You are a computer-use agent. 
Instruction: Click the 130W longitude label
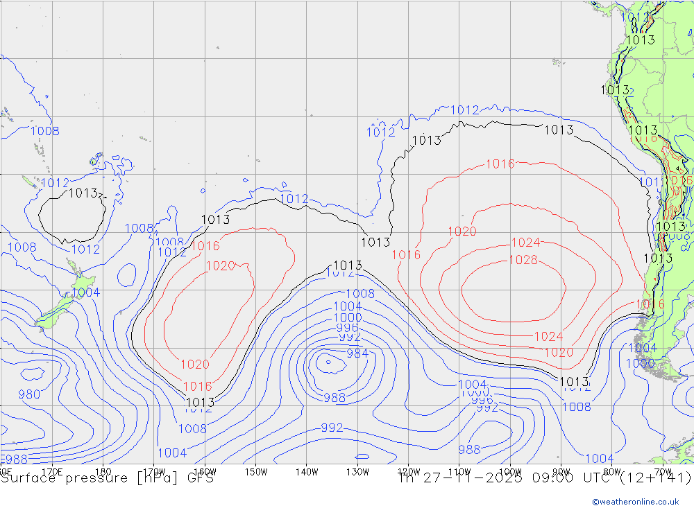pyautogui.click(x=357, y=472)
